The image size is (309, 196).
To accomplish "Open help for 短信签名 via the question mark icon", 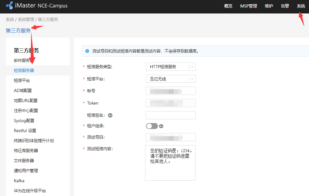I will click(110, 115).
